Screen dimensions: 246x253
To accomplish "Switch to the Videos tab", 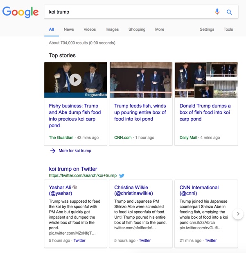I will 90,29.
